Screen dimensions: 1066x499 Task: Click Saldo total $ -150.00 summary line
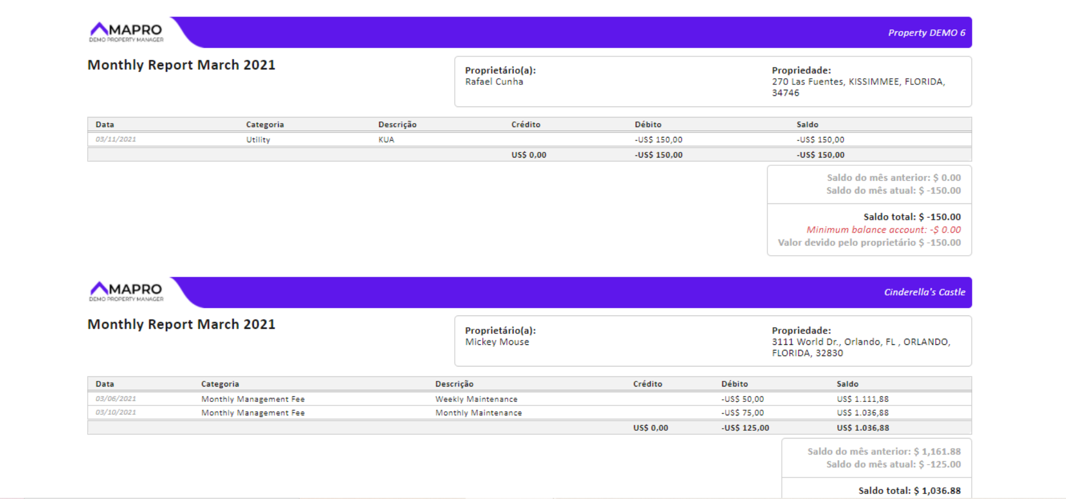(x=912, y=217)
